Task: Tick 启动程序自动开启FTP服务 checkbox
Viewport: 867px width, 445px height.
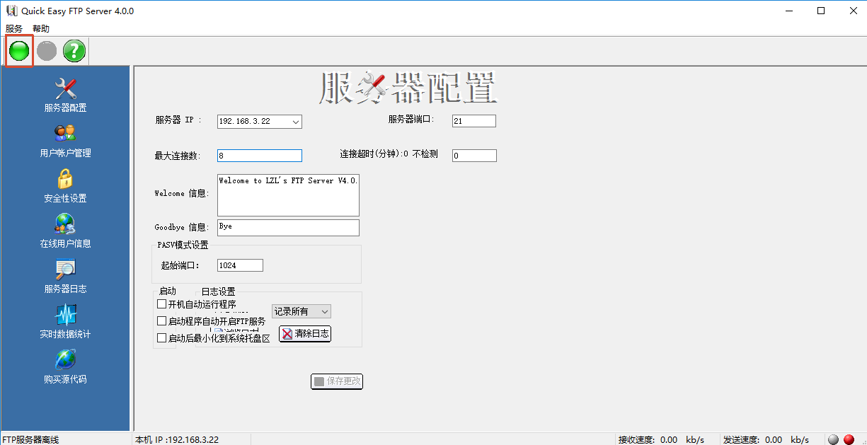Action: click(x=161, y=321)
